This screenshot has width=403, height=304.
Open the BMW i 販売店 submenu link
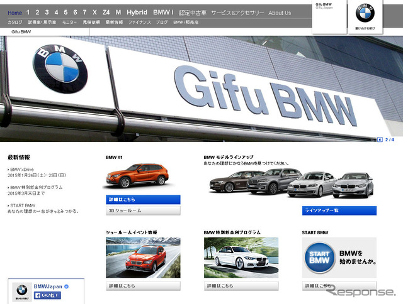186,23
